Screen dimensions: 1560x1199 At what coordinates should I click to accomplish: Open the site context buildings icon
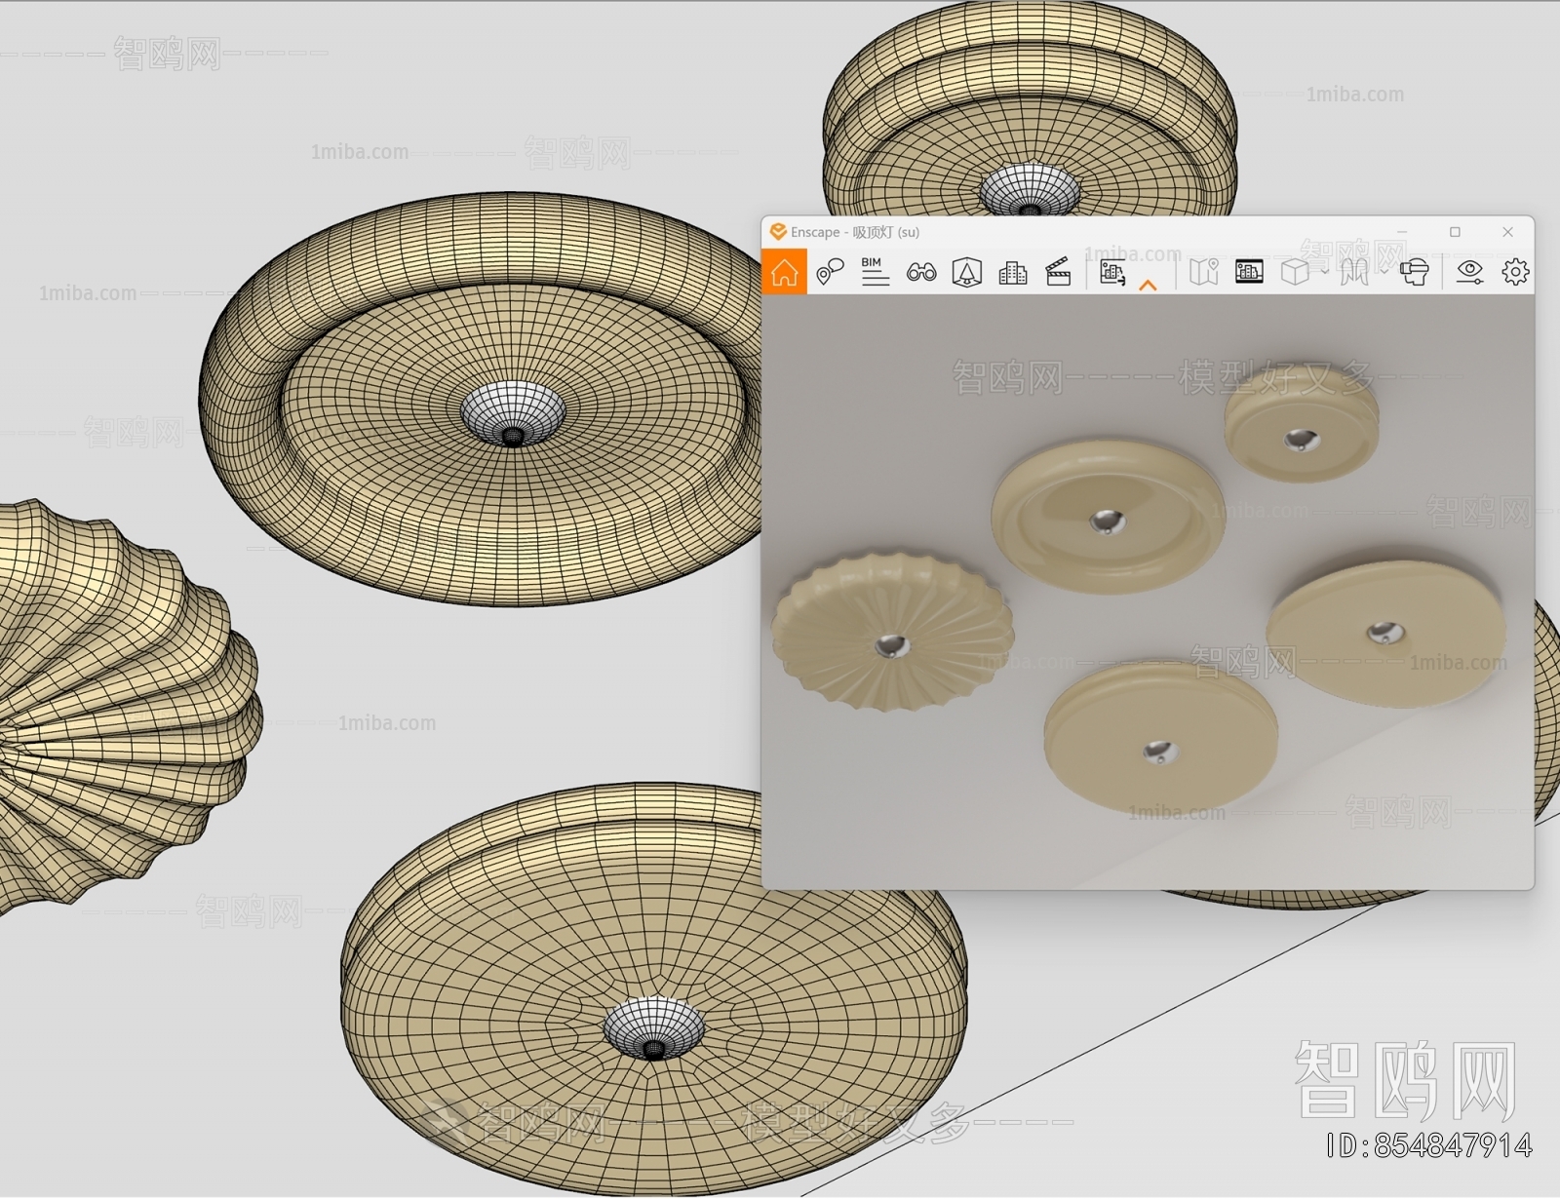pyautogui.click(x=1013, y=272)
